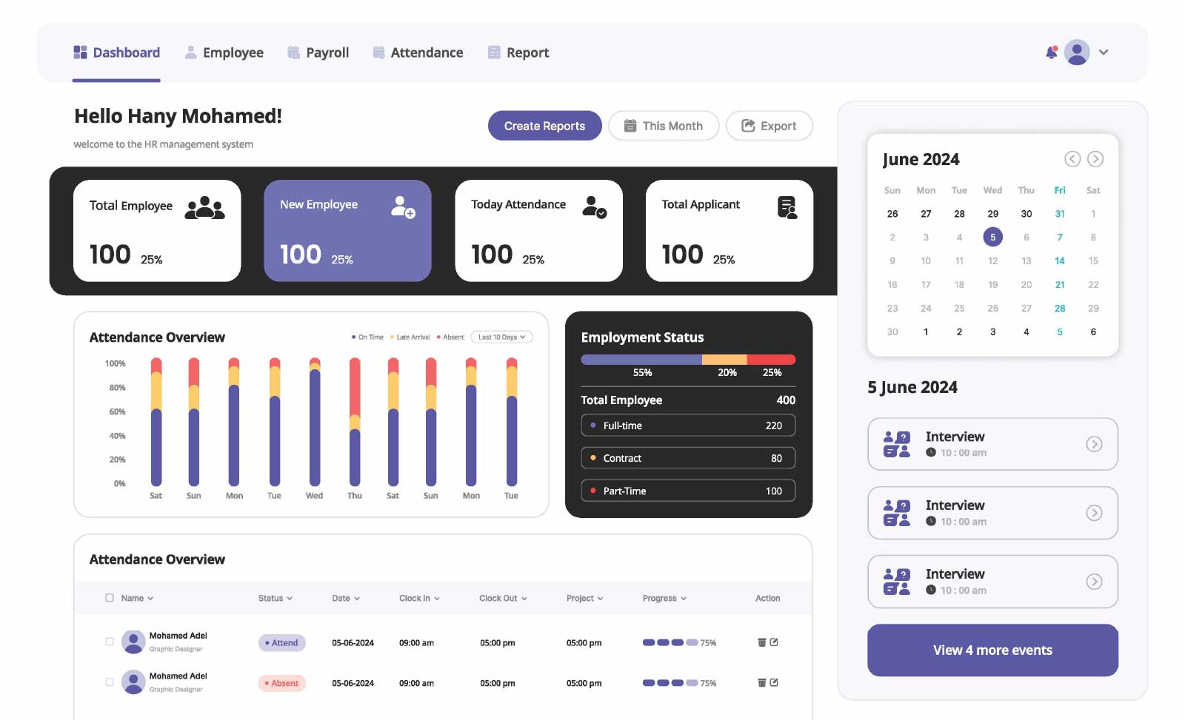
Task: Open the user profile avatar
Action: pos(1076,53)
